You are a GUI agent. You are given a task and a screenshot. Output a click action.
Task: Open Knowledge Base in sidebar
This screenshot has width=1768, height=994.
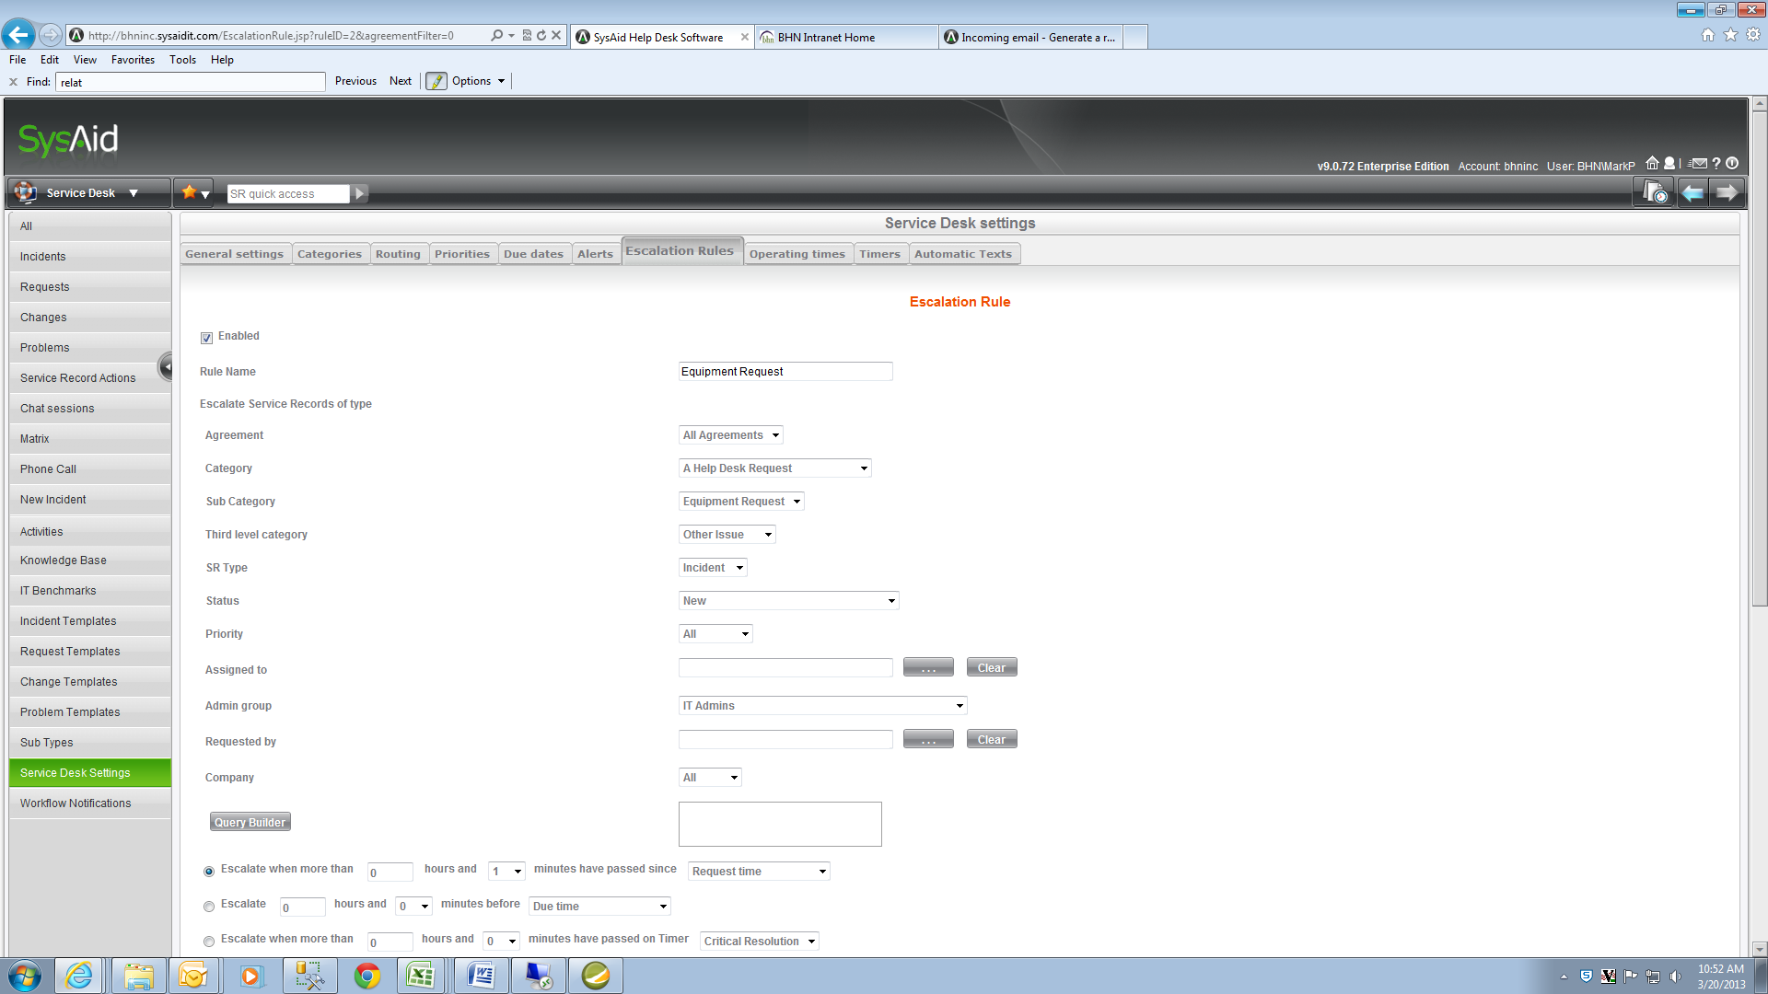coord(90,561)
